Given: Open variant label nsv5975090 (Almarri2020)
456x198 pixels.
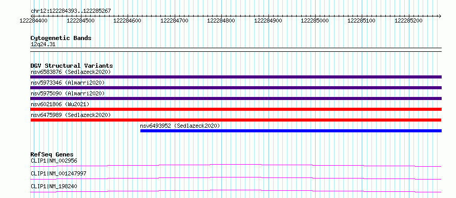Looking at the screenshot, I should (x=68, y=93).
